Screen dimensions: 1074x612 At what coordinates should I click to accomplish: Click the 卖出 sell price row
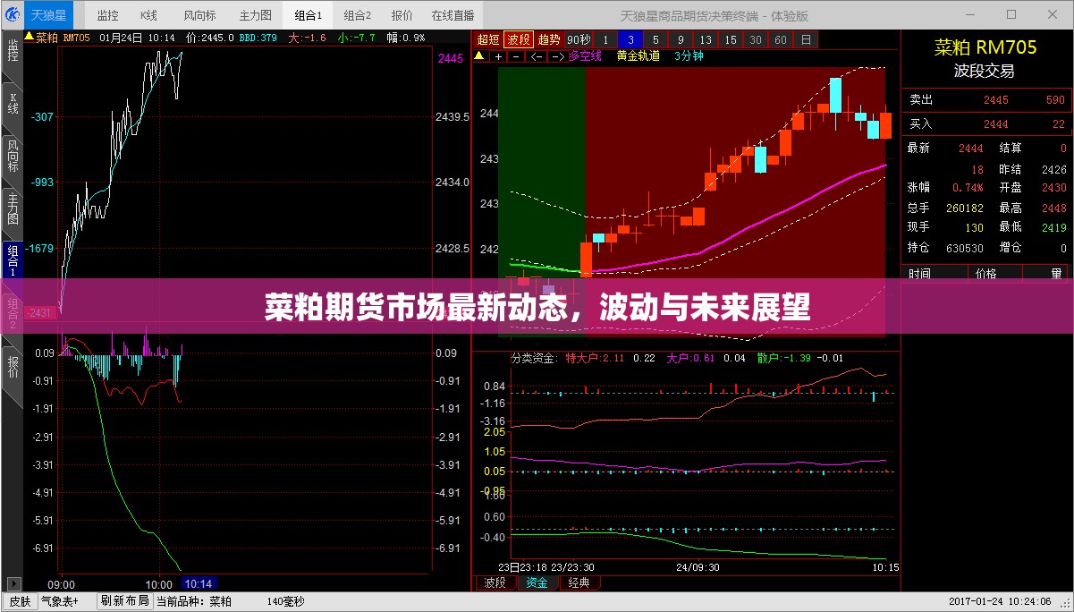pyautogui.click(x=987, y=100)
